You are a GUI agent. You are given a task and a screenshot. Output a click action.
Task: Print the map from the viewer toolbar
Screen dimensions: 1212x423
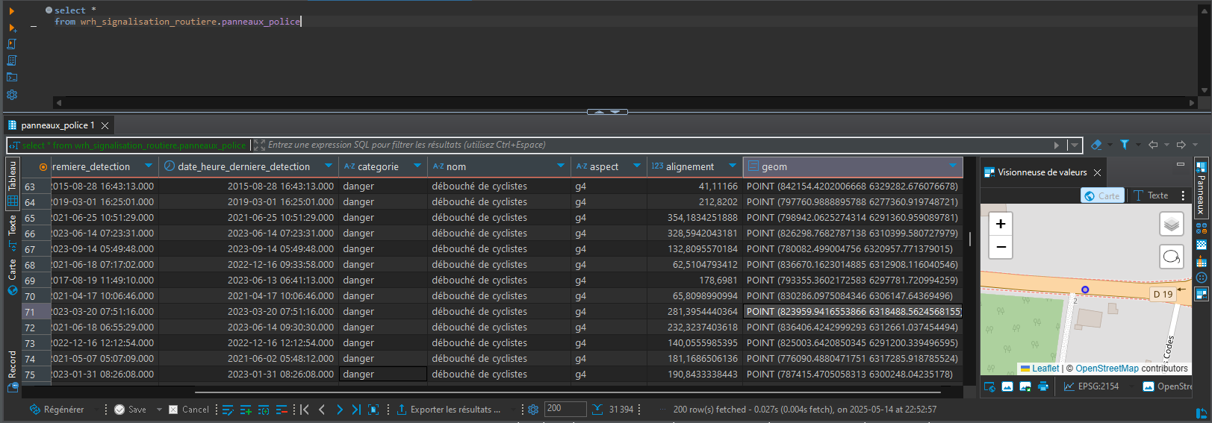(x=1043, y=386)
